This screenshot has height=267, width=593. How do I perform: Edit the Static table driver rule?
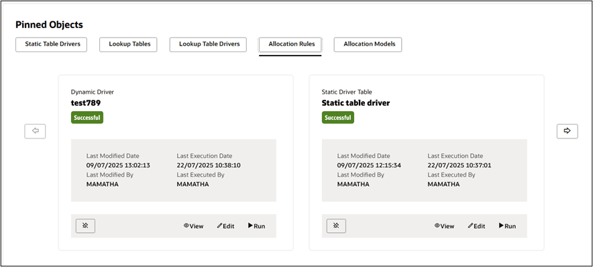tap(476, 226)
